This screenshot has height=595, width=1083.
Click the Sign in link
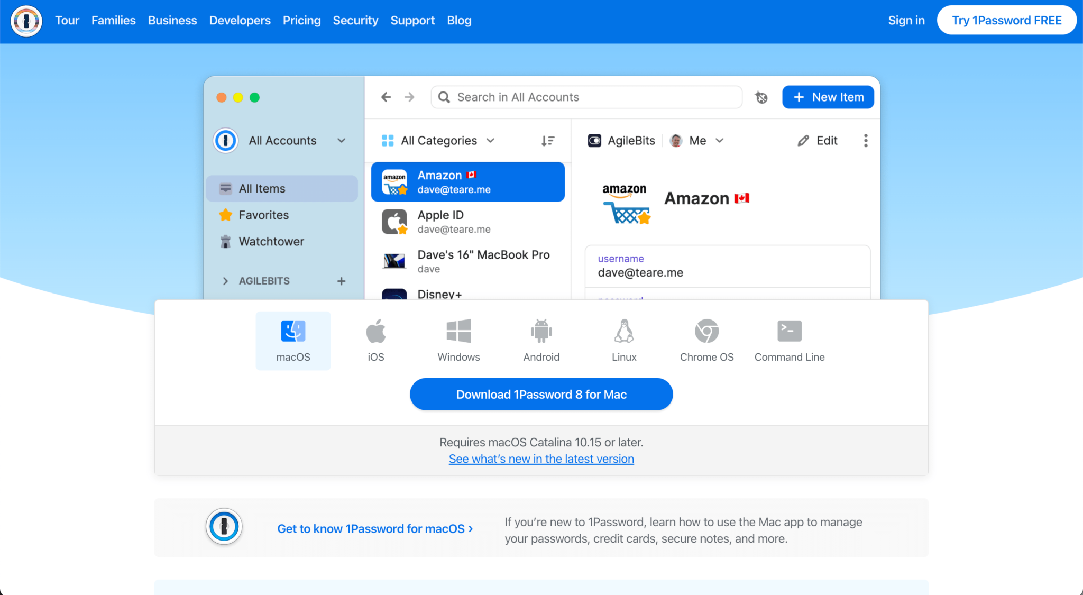(x=906, y=21)
